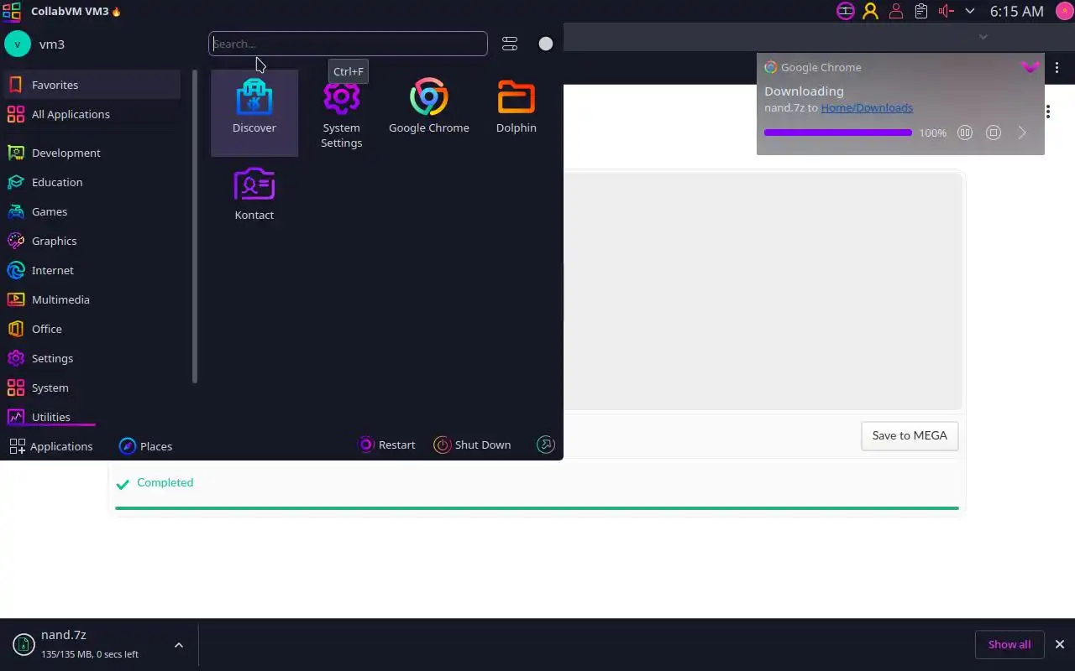Open Home/Downloads link in notification

[x=867, y=107]
